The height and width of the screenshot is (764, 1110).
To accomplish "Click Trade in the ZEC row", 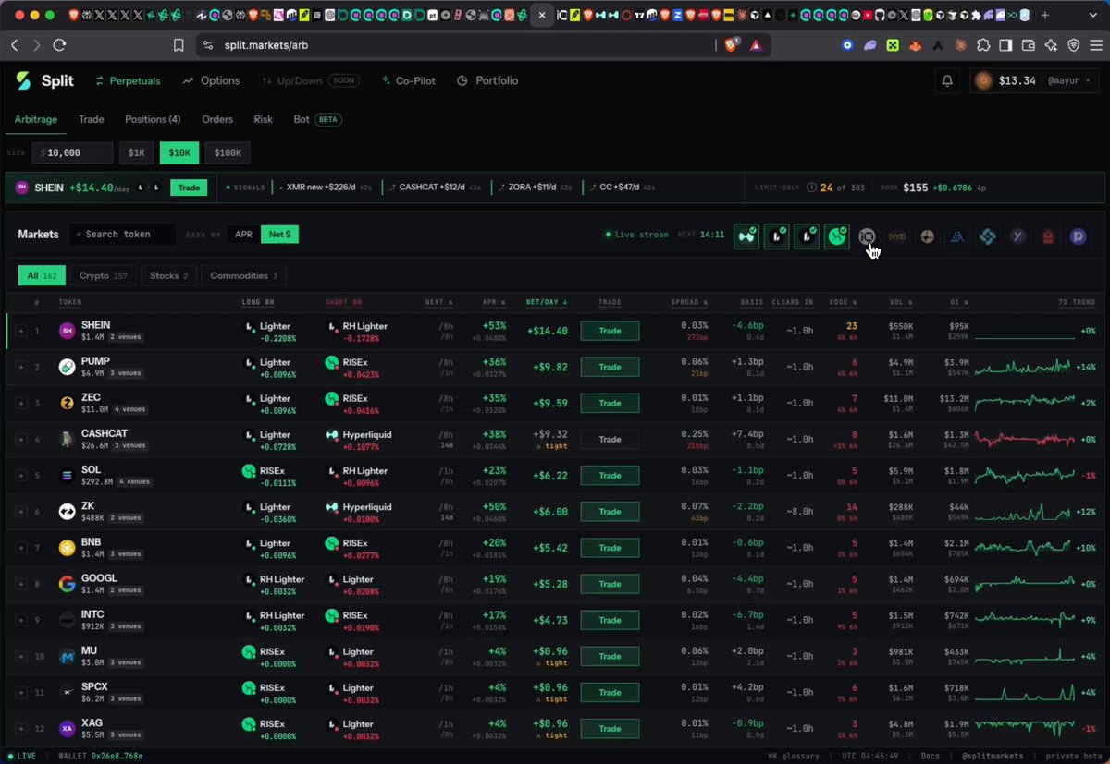I will coord(610,403).
